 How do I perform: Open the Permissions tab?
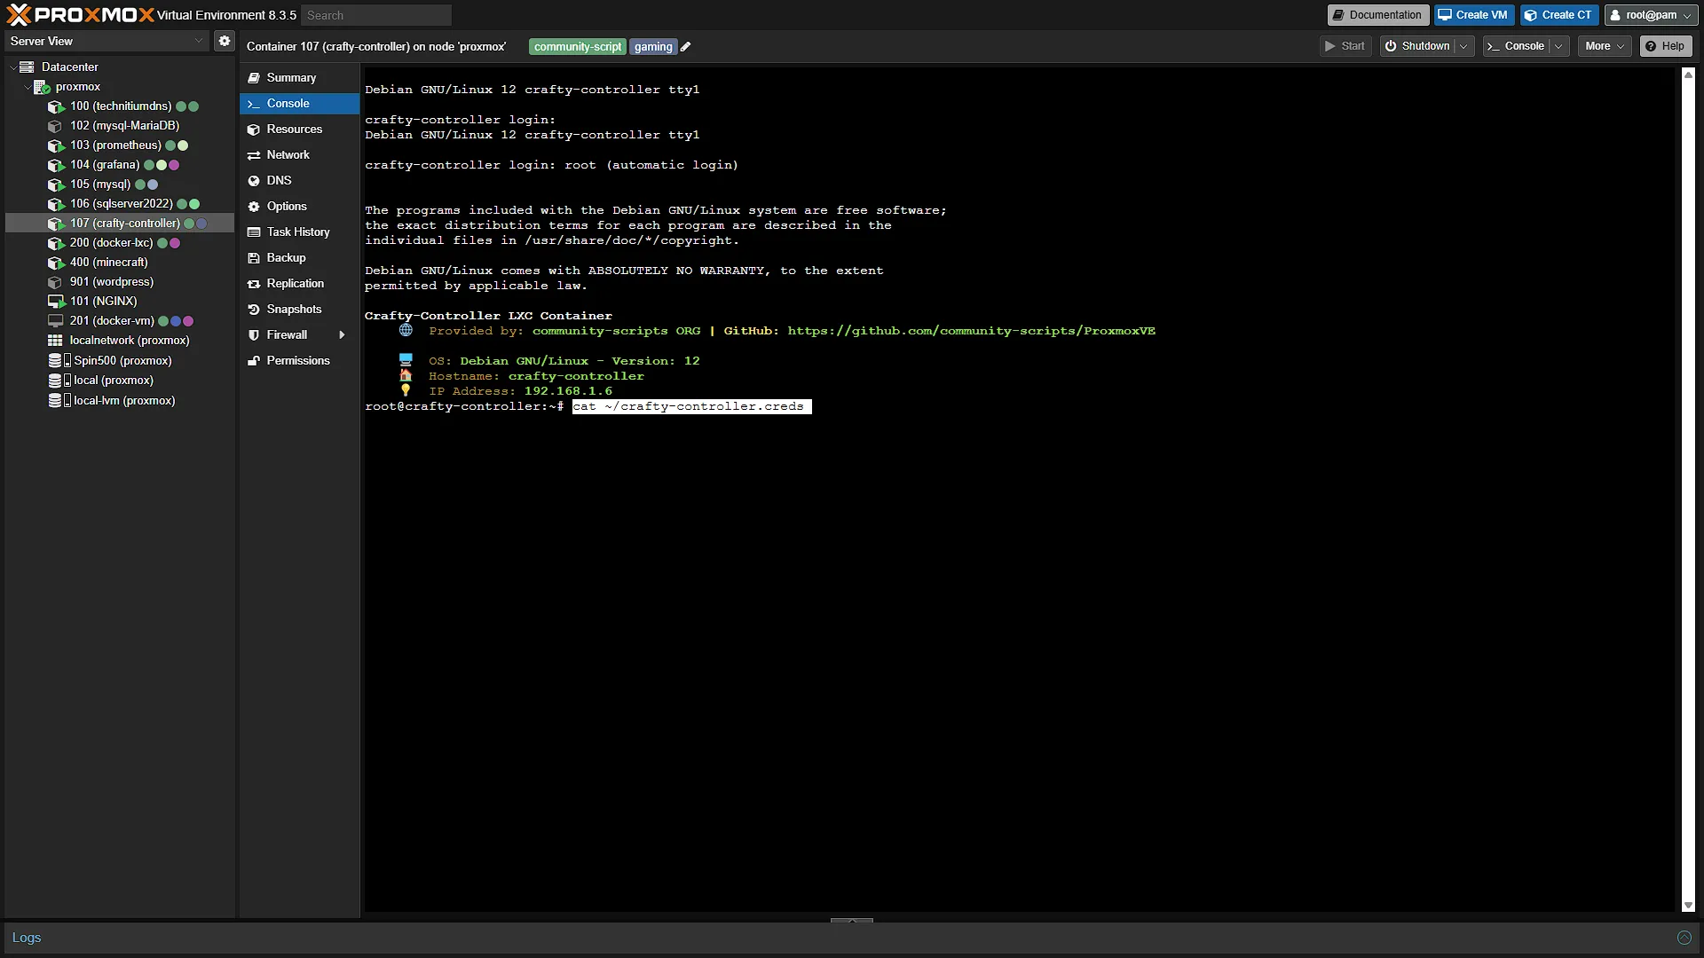click(299, 361)
